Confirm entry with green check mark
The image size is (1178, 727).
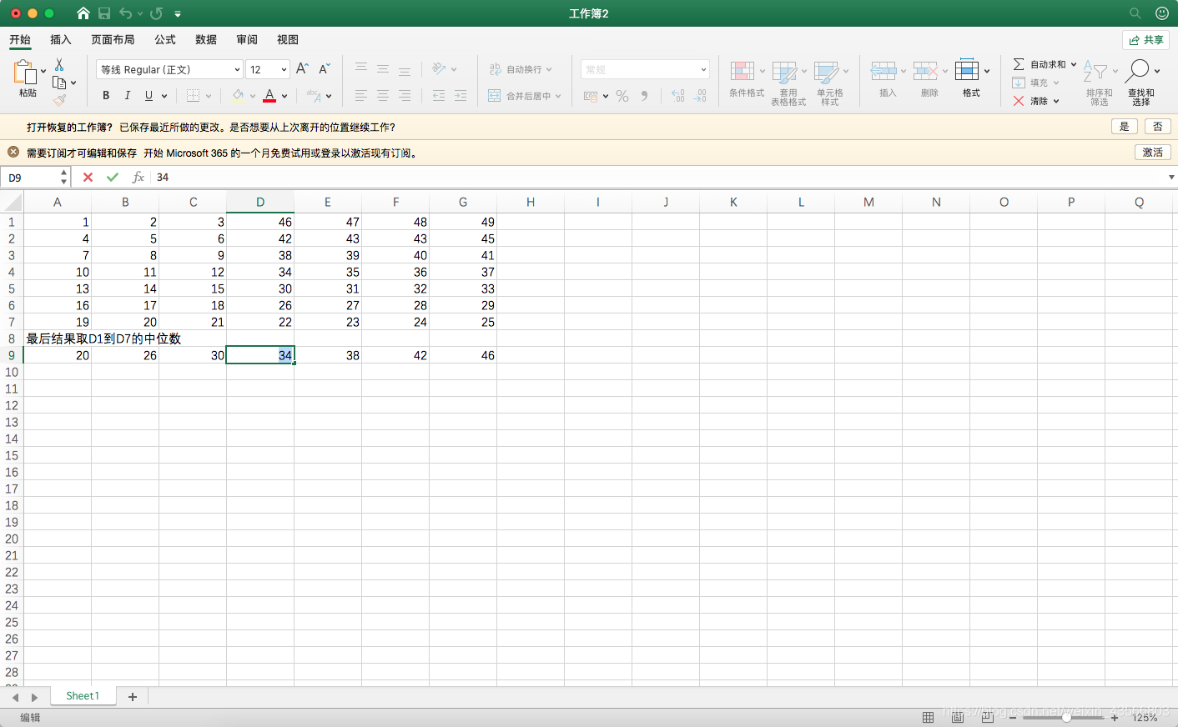[x=113, y=177]
